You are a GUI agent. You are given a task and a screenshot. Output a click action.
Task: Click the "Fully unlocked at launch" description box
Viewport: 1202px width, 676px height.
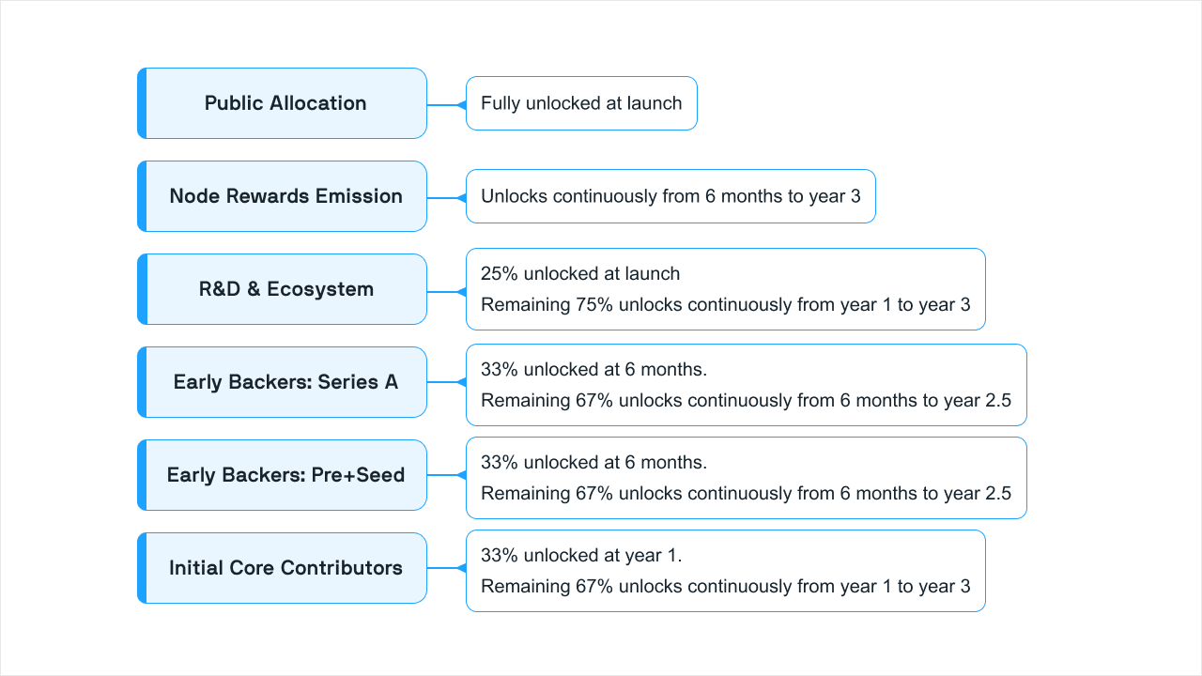[x=581, y=103]
